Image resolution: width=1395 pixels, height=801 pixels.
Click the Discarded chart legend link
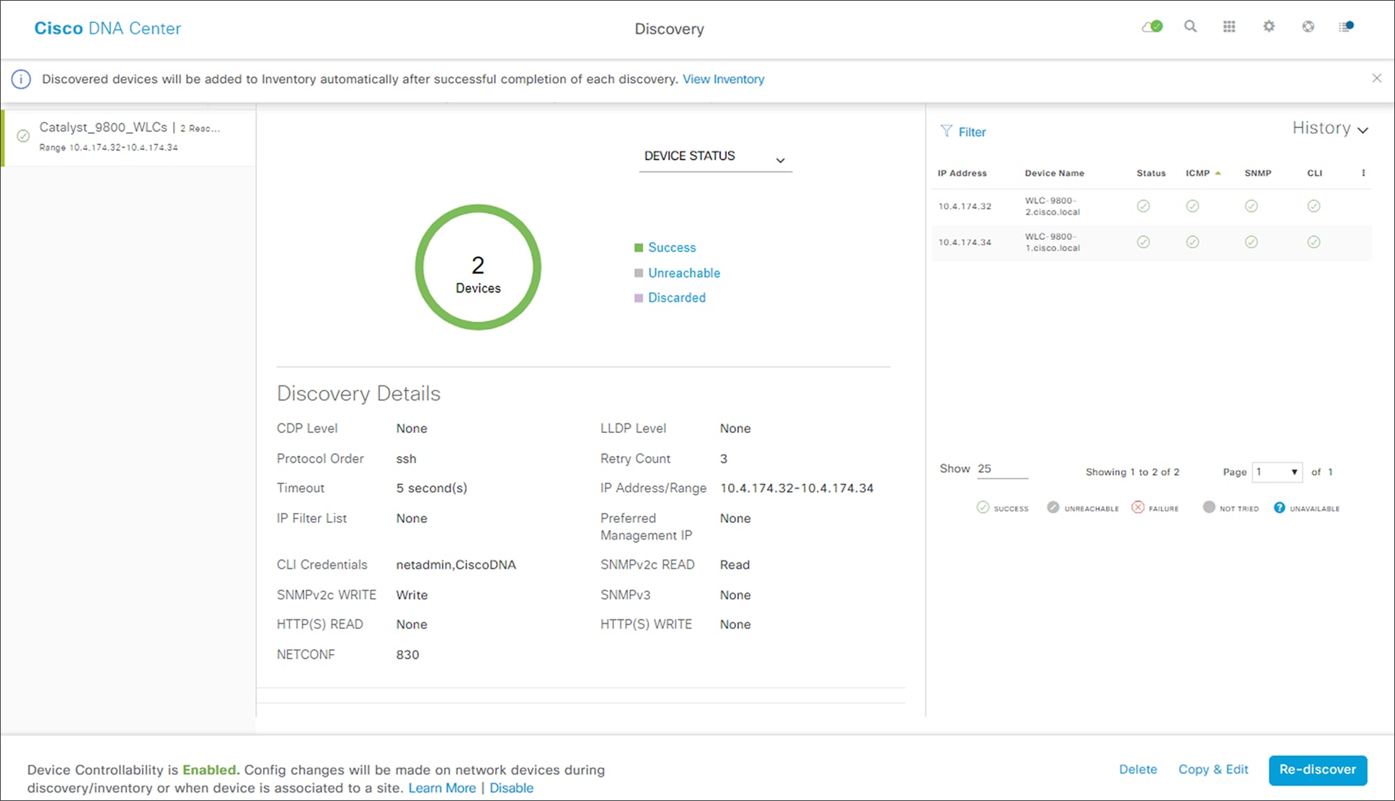pyautogui.click(x=677, y=297)
